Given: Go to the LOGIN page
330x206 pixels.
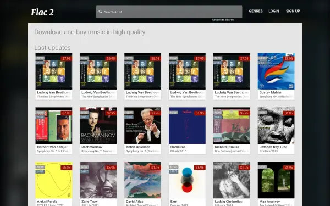Looking at the screenshot, I should [x=274, y=11].
